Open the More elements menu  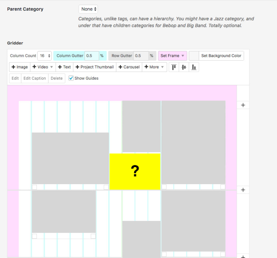point(155,67)
